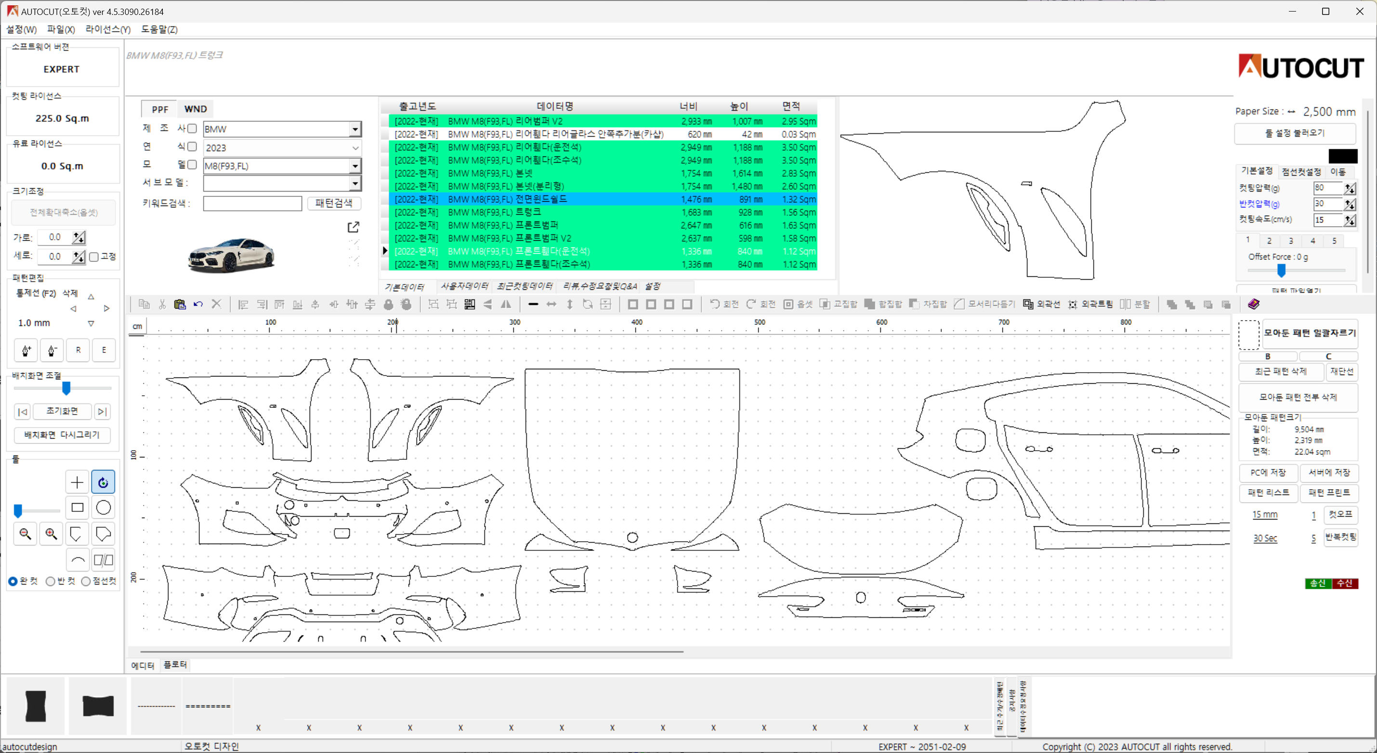Click the 패턴검색 button
The height and width of the screenshot is (753, 1377).
click(334, 203)
